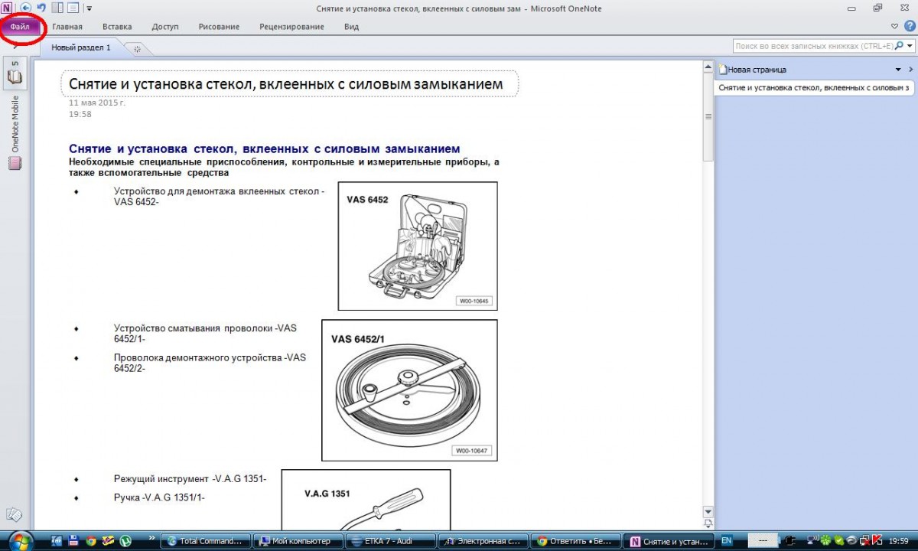
Task: Switch to the Главная ribbon tab
Action: pos(67,27)
